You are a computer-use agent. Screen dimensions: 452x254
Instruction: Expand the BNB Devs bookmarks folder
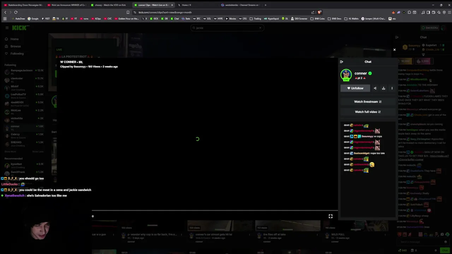click(x=334, y=19)
